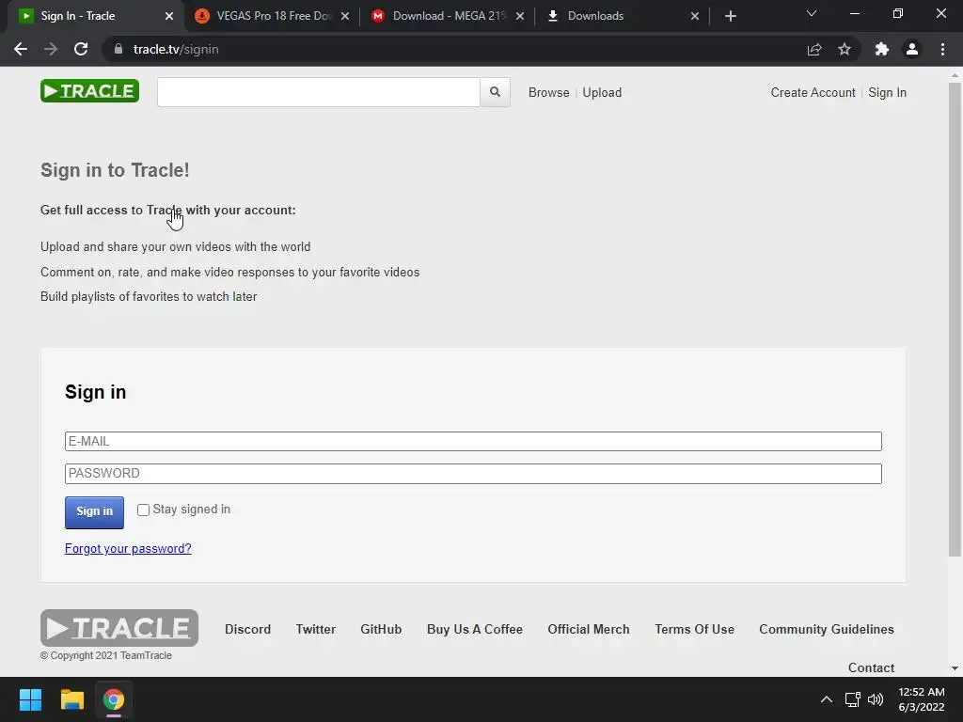Open a new browser tab
This screenshot has height=722, width=963.
(x=730, y=16)
